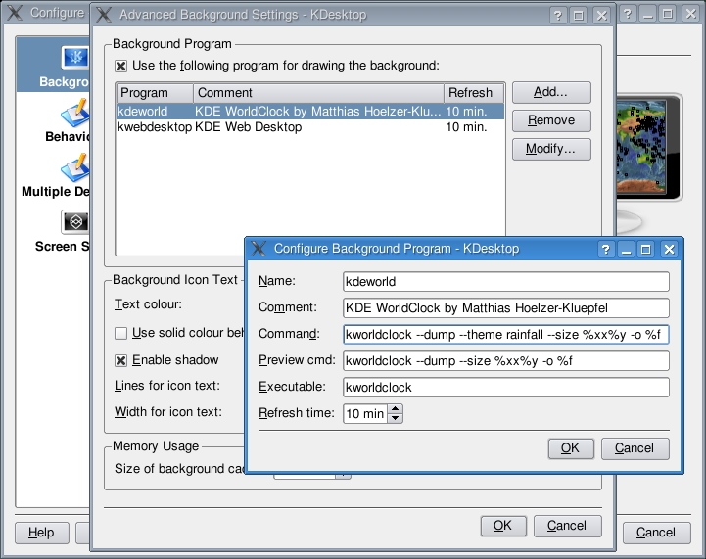Viewport: 706px width, 559px height.
Task: Click 'Lines for icon text:' label
Action: point(167,386)
